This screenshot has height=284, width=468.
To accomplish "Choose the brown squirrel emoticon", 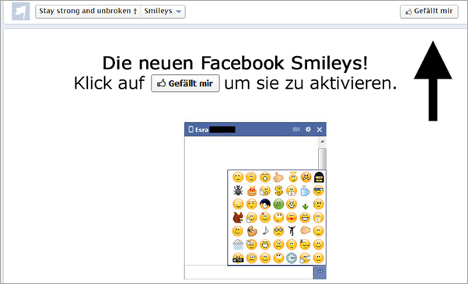I will 238,218.
